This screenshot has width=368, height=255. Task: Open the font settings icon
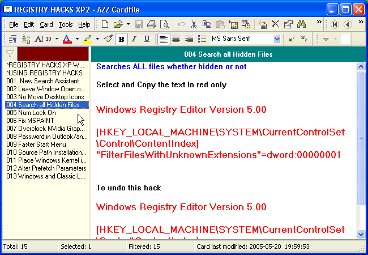coord(26,39)
